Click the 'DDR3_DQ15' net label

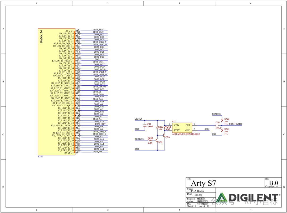100,82
